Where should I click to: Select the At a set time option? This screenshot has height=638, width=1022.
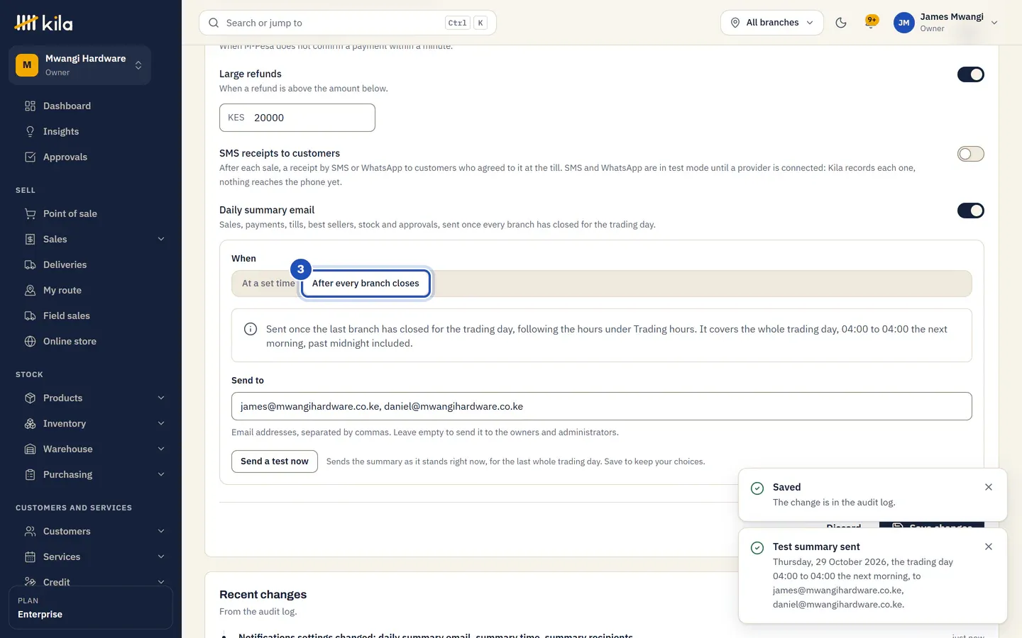268,284
